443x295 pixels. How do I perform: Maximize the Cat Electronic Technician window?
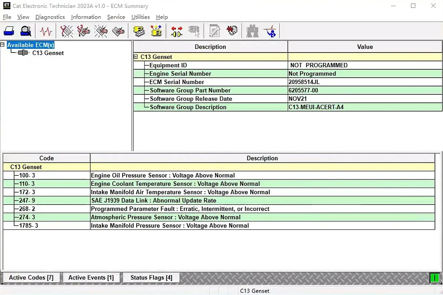click(413, 6)
